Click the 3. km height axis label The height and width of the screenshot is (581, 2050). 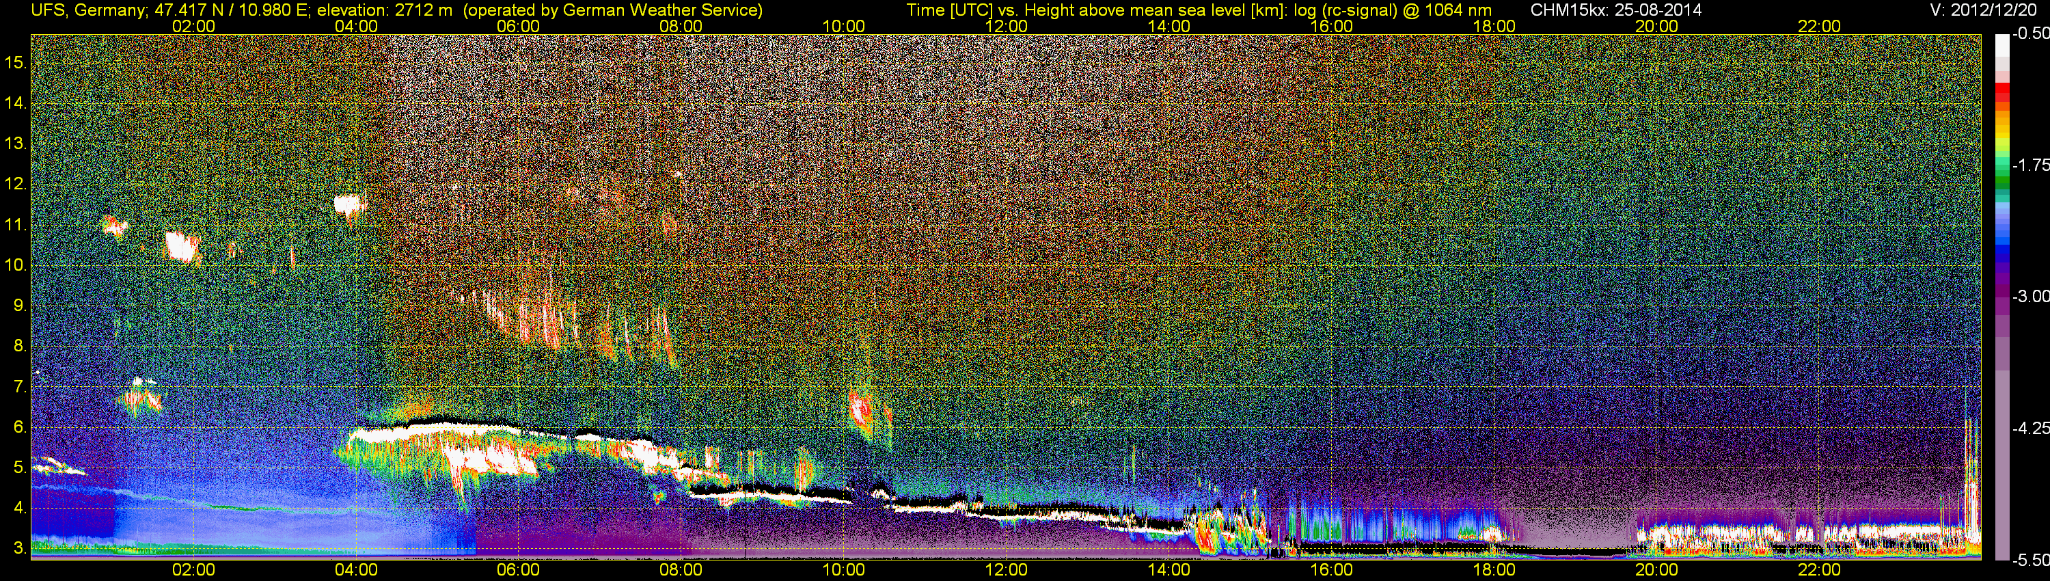coord(20,548)
